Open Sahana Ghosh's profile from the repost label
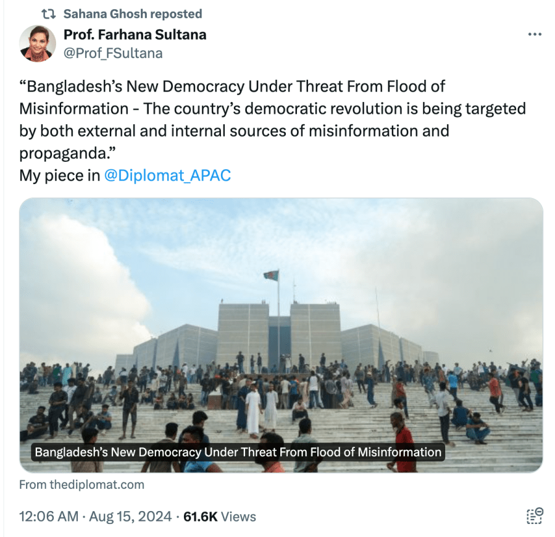 [105, 14]
